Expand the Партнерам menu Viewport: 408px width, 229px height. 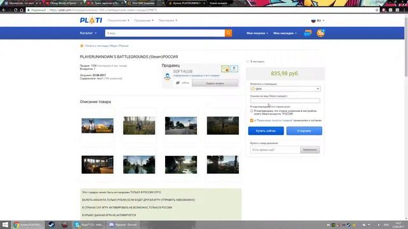pyautogui.click(x=168, y=20)
